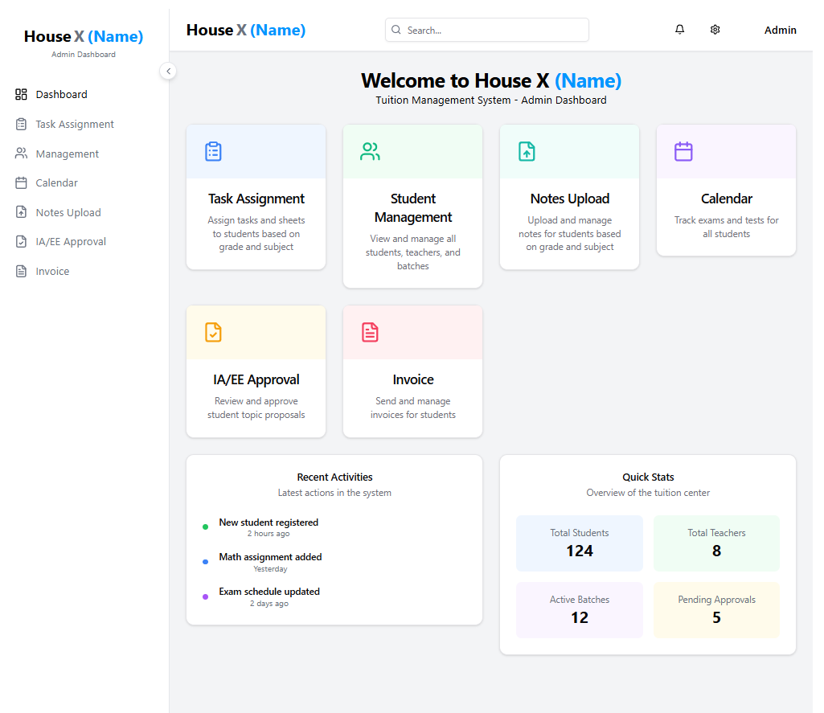This screenshot has width=824, height=713.
Task: Click 'Overview of the tuition center' text
Action: pyautogui.click(x=648, y=493)
